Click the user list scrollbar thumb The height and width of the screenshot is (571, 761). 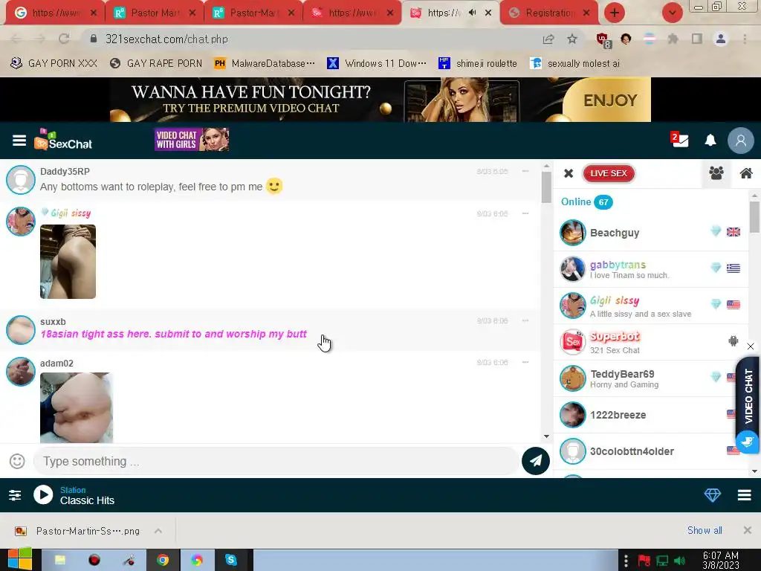754,217
